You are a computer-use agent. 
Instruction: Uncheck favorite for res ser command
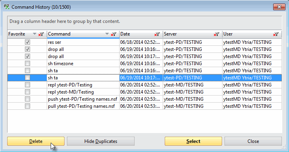27,42
